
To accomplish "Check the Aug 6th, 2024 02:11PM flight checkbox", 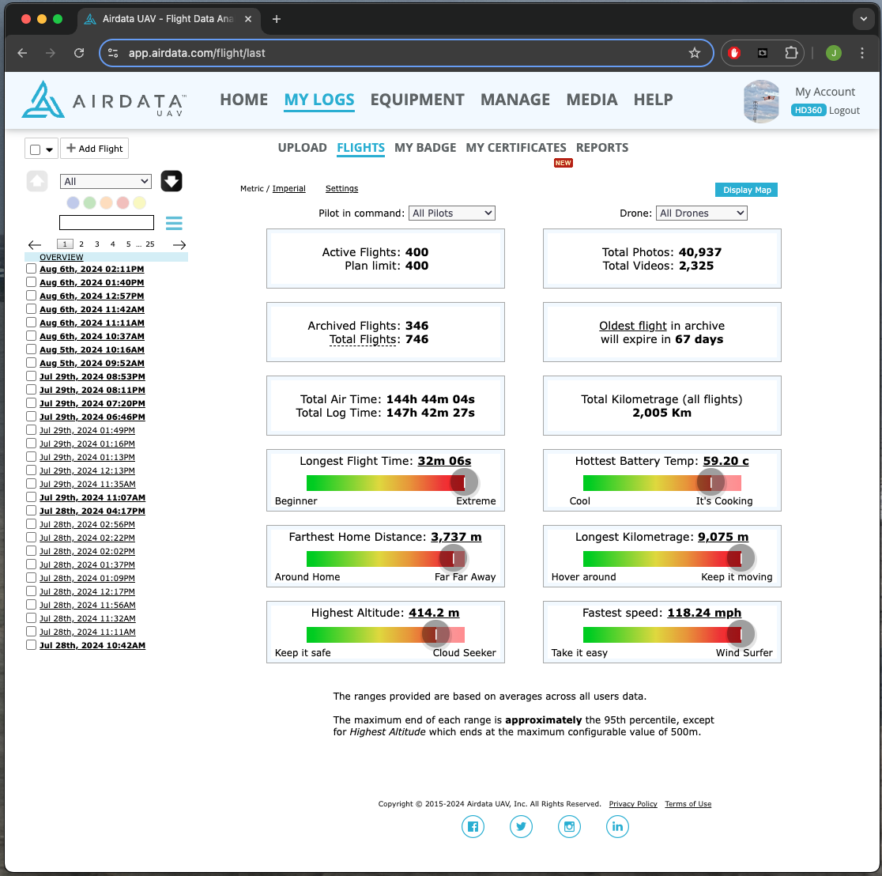I will [x=32, y=269].
